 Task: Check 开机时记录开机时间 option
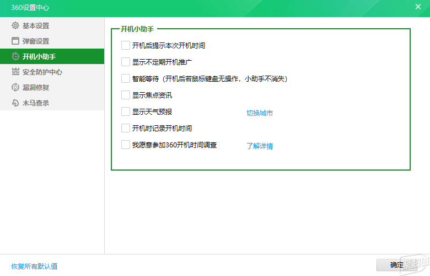(126, 128)
